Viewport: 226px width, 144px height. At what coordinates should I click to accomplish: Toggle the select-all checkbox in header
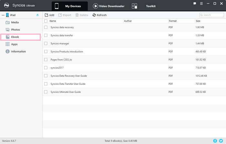[x=46, y=21]
